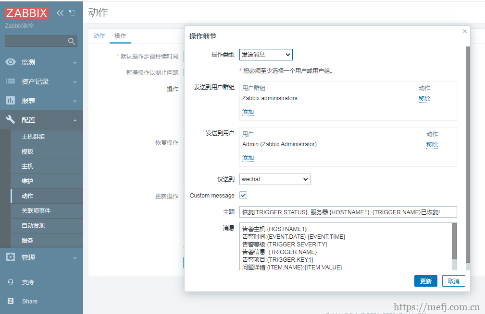
Task: Switch to the 动作 tab
Action: (x=99, y=35)
